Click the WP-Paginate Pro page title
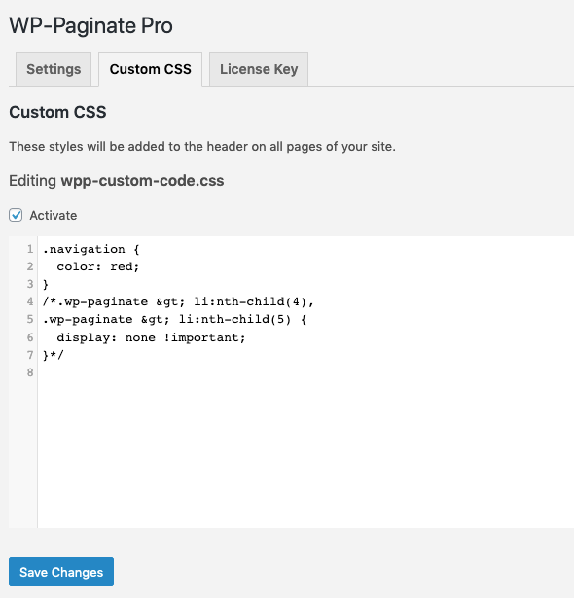This screenshot has width=574, height=598. [x=90, y=25]
